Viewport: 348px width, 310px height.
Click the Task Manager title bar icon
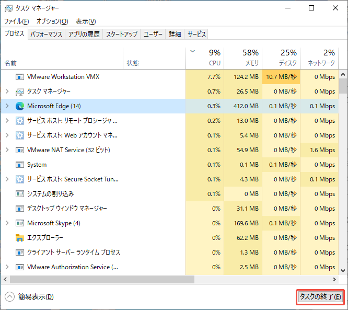point(9,8)
